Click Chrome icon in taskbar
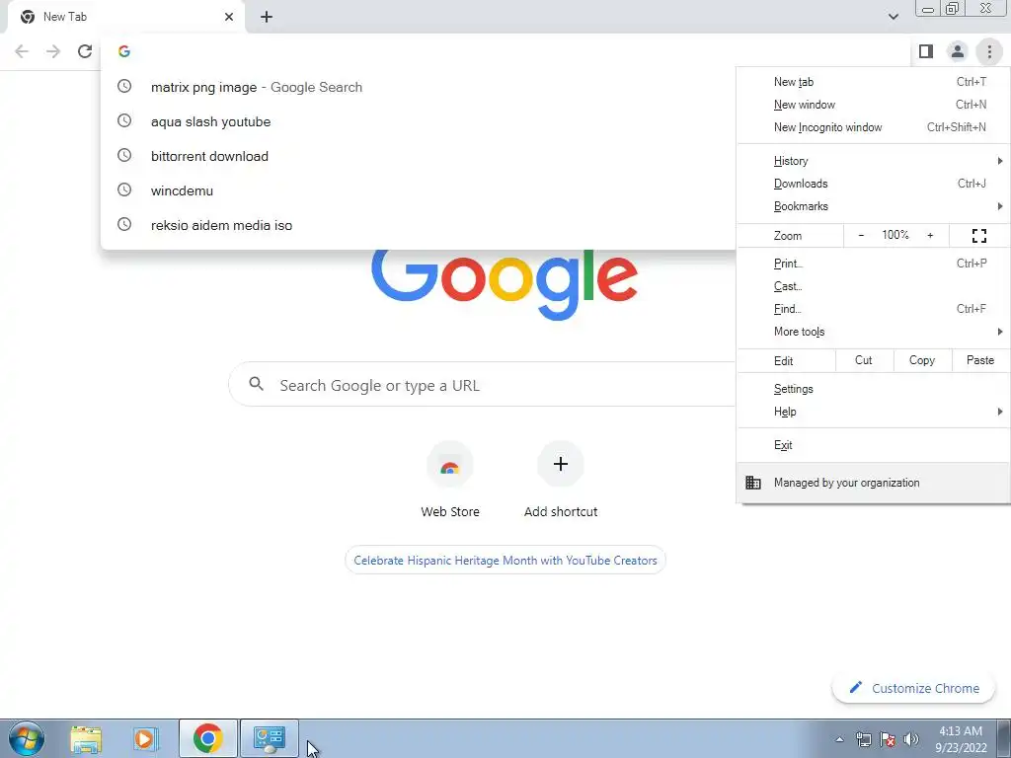Viewport: 1011px width, 758px height. pos(207,738)
